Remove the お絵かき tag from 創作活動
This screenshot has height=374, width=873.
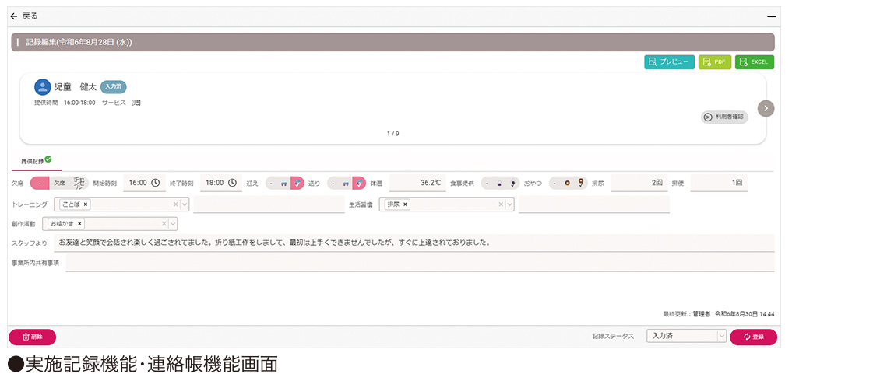pos(79,223)
